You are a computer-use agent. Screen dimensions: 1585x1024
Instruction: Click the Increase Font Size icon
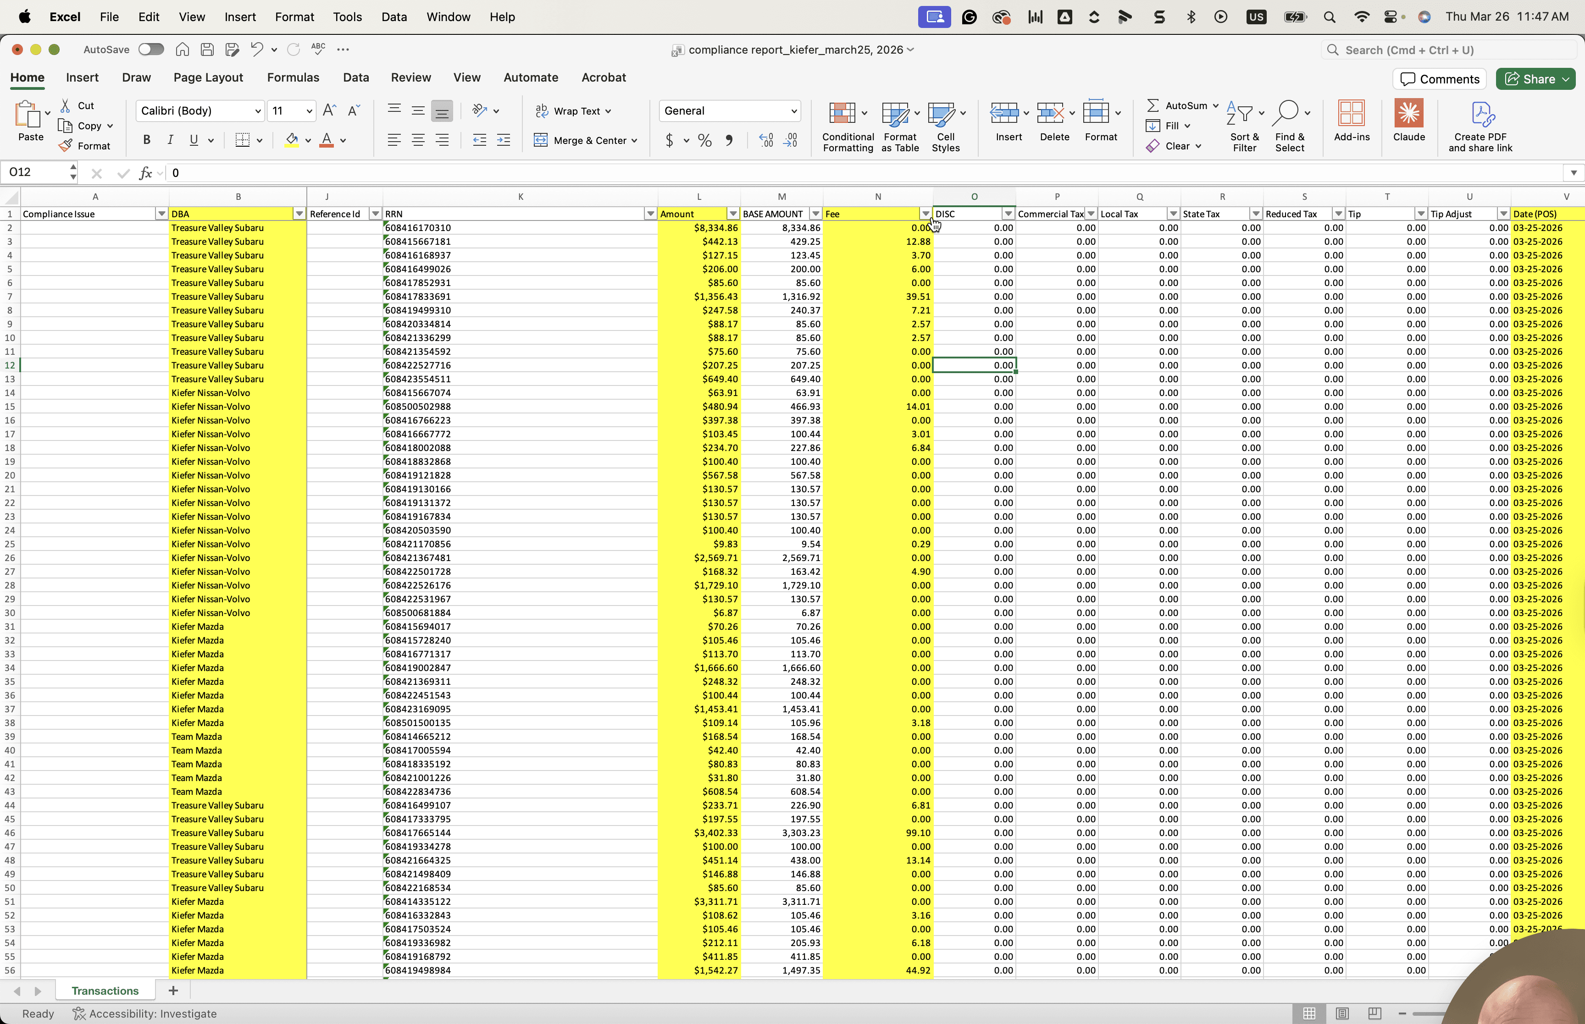tap(329, 111)
